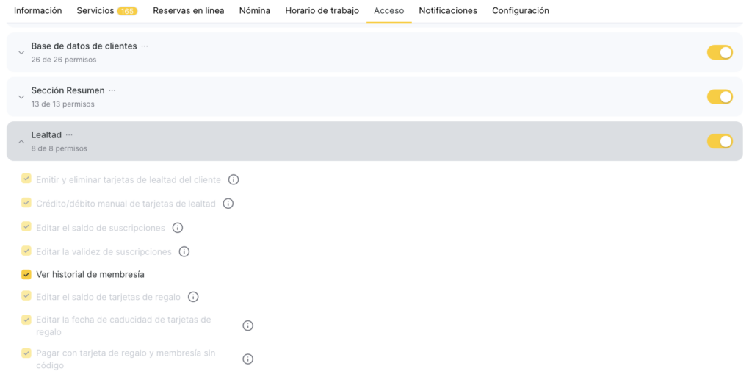This screenshot has height=377, width=752.
Task: Open info tooltip for 'Editar el saldo de suscripciones'
Action: tap(177, 228)
